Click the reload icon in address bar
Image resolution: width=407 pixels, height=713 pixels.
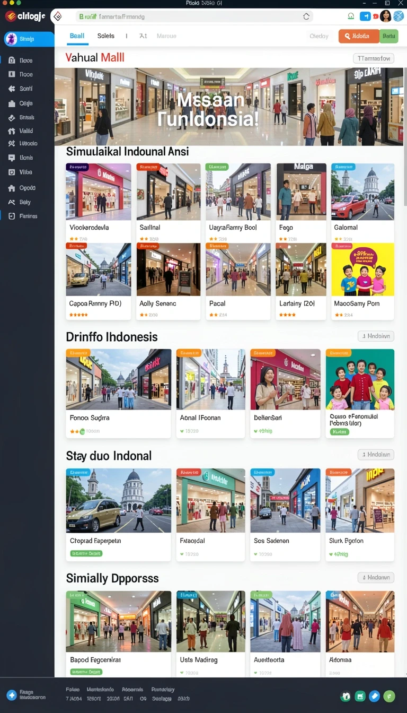[x=306, y=16]
